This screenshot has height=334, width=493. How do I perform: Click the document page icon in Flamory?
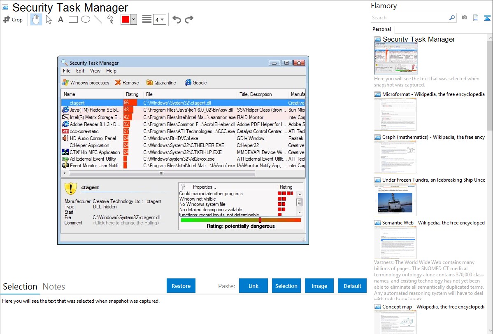tap(476, 18)
